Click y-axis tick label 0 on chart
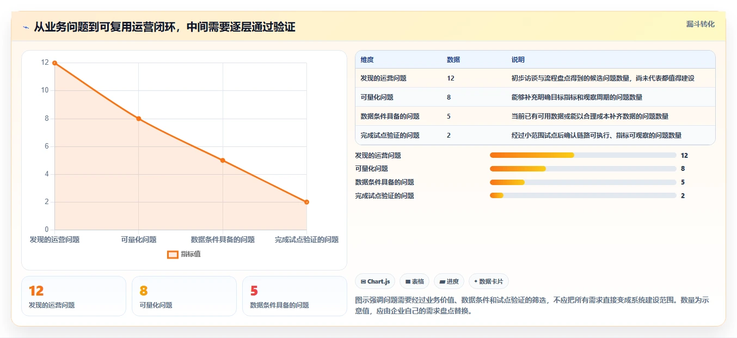 pos(46,230)
